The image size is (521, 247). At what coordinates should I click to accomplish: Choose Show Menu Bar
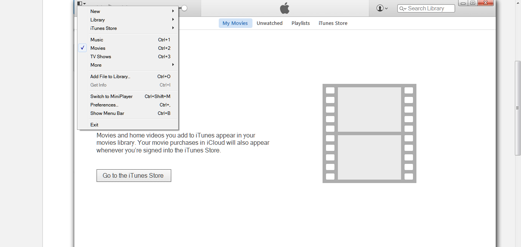coord(128,113)
